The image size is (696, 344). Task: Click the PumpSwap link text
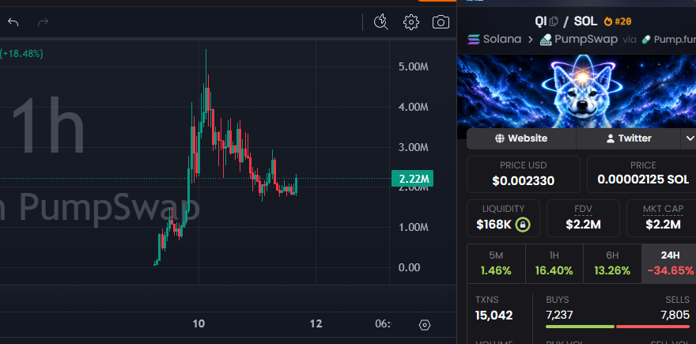tap(586, 39)
